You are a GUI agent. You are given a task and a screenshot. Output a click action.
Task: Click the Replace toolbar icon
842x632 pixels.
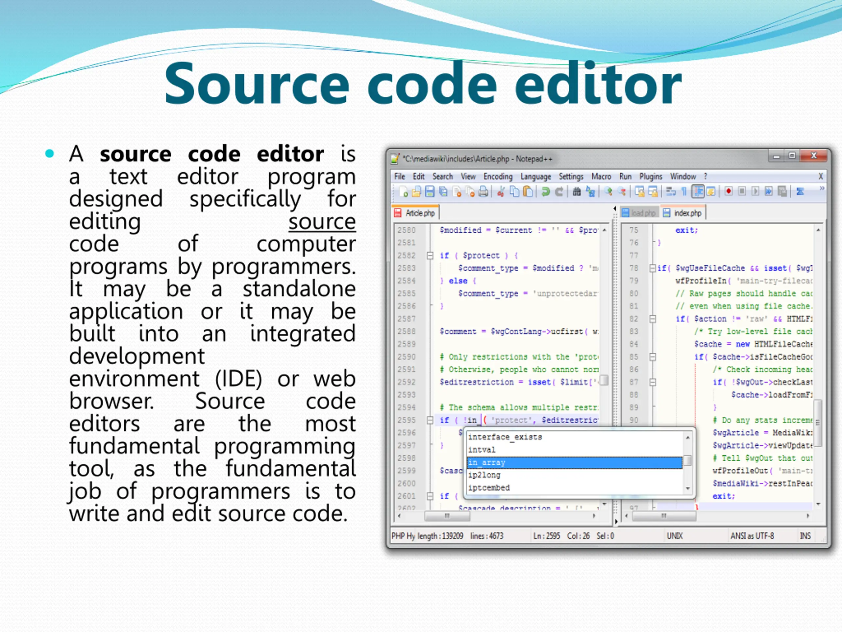tap(590, 191)
